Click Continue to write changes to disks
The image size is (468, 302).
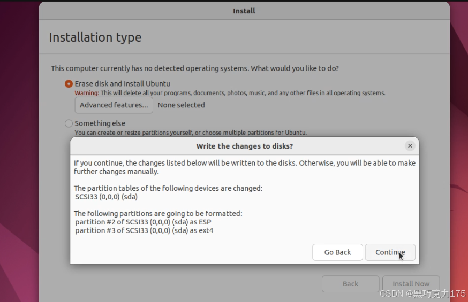(390, 252)
